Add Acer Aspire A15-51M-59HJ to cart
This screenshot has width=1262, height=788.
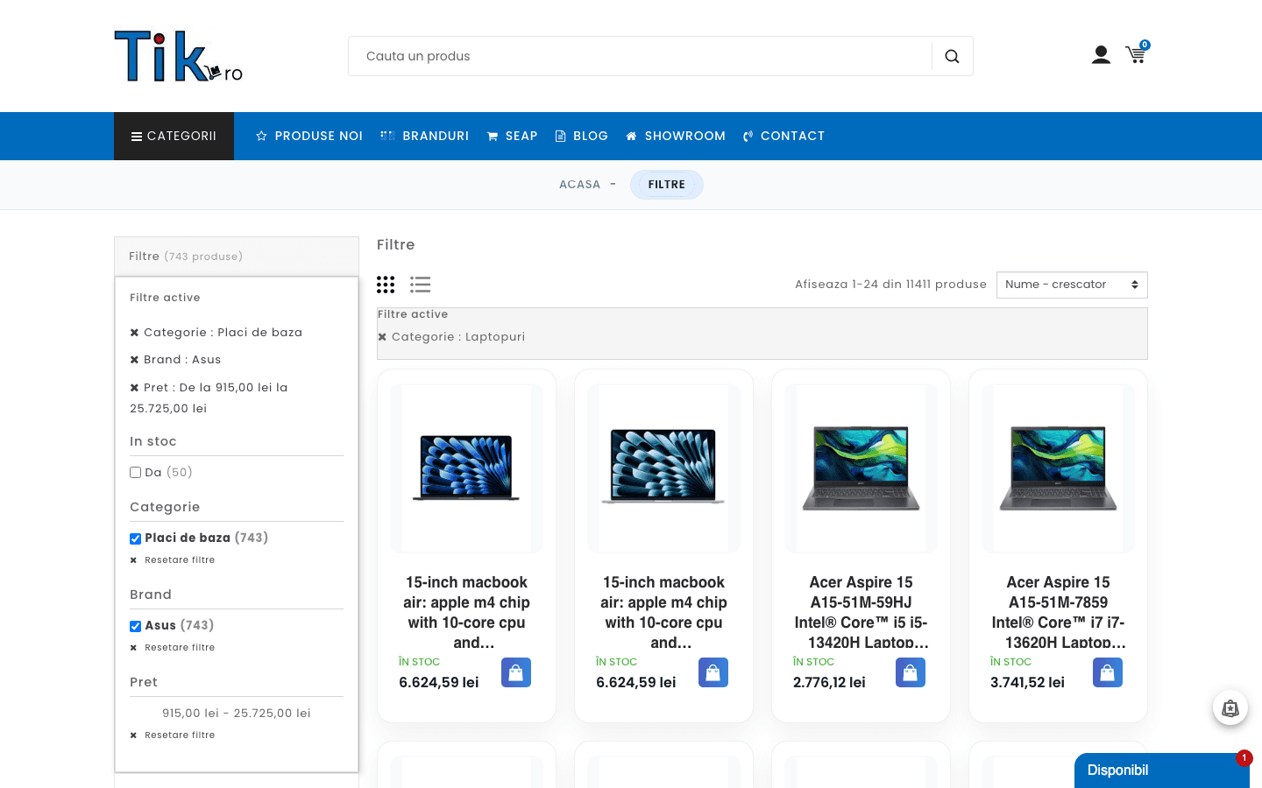tap(911, 672)
